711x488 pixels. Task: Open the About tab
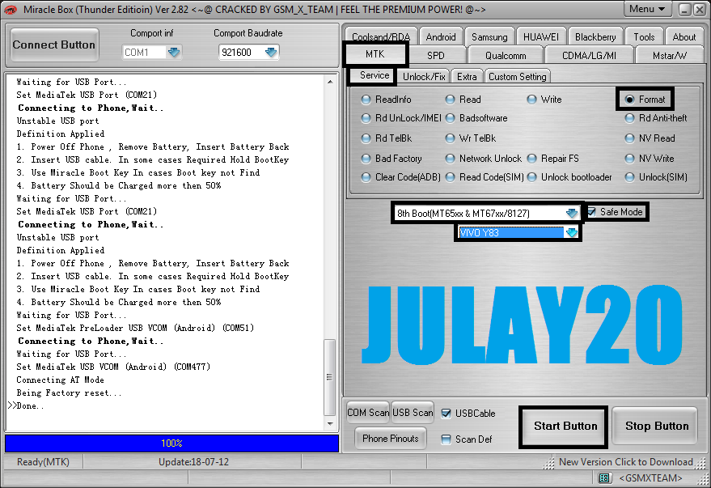pos(683,36)
